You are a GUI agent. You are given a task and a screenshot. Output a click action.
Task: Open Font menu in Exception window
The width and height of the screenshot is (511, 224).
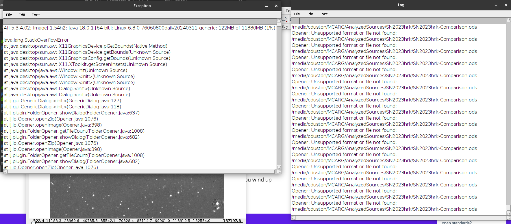tap(36, 15)
